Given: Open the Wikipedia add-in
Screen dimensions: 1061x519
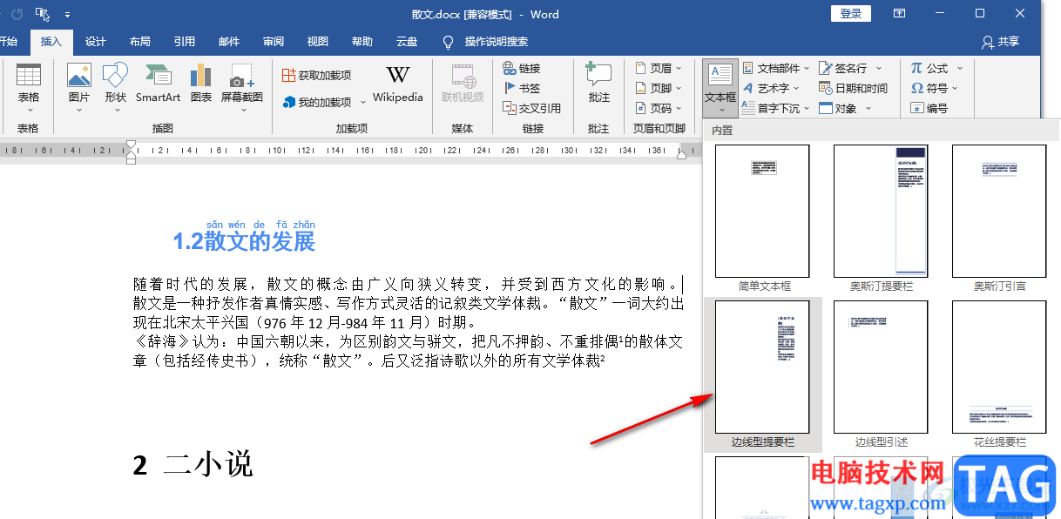Looking at the screenshot, I should (x=397, y=84).
